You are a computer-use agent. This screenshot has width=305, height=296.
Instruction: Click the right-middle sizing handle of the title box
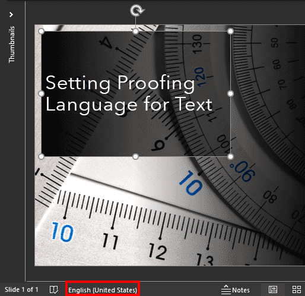point(230,94)
